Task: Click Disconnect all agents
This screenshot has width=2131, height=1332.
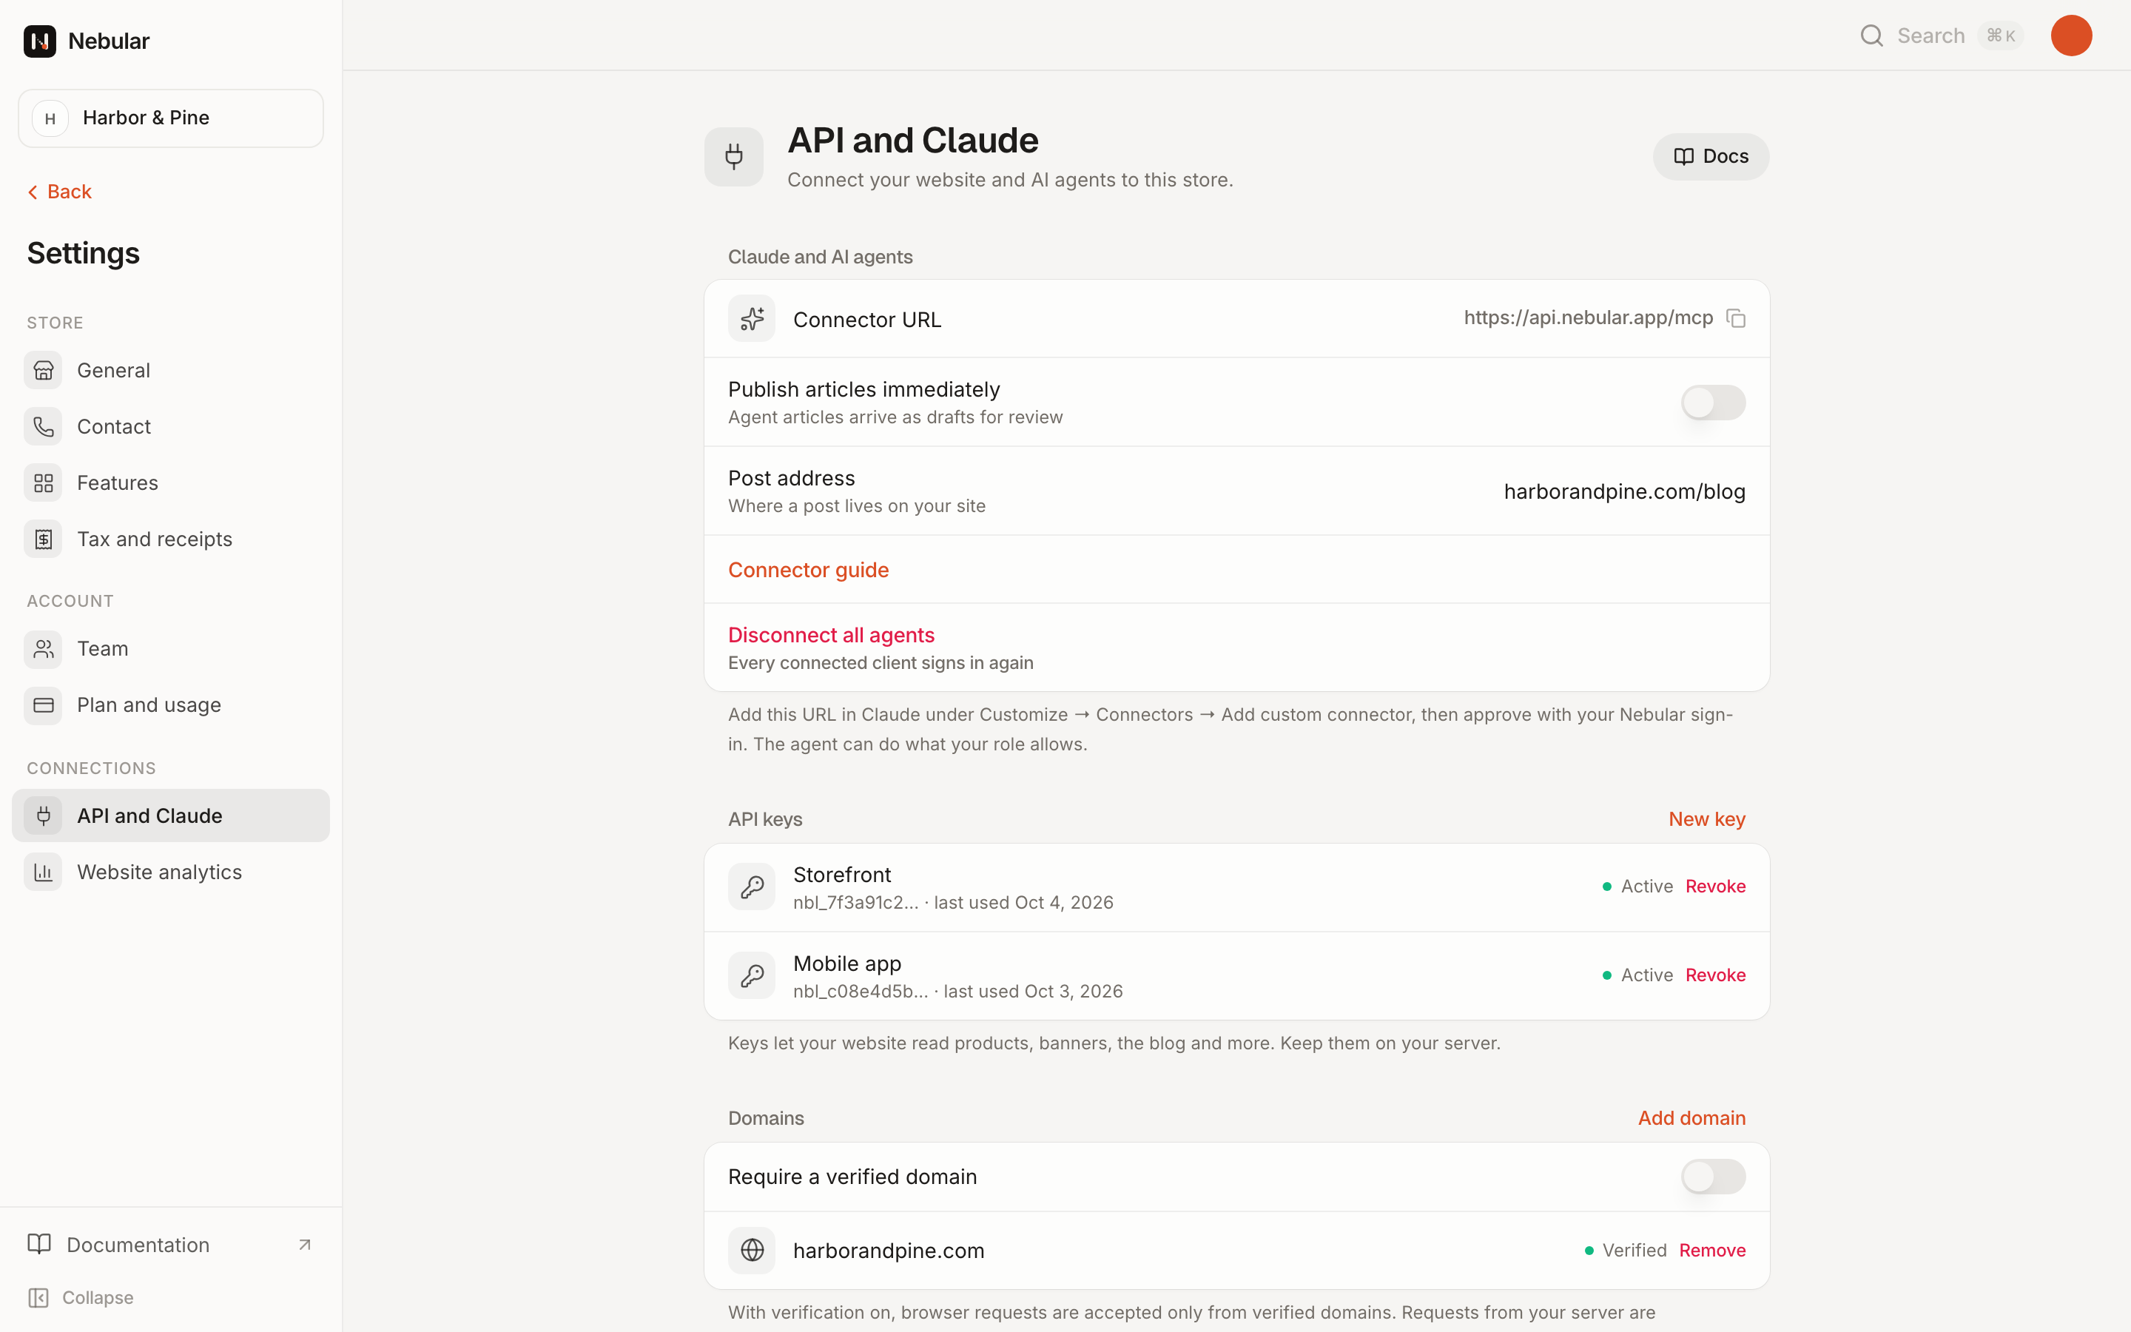Action: pos(831,635)
